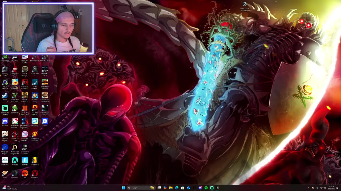The height and width of the screenshot is (191, 341).
Task: Switch to Streamlabs in the taskbar
Action: click(212, 188)
